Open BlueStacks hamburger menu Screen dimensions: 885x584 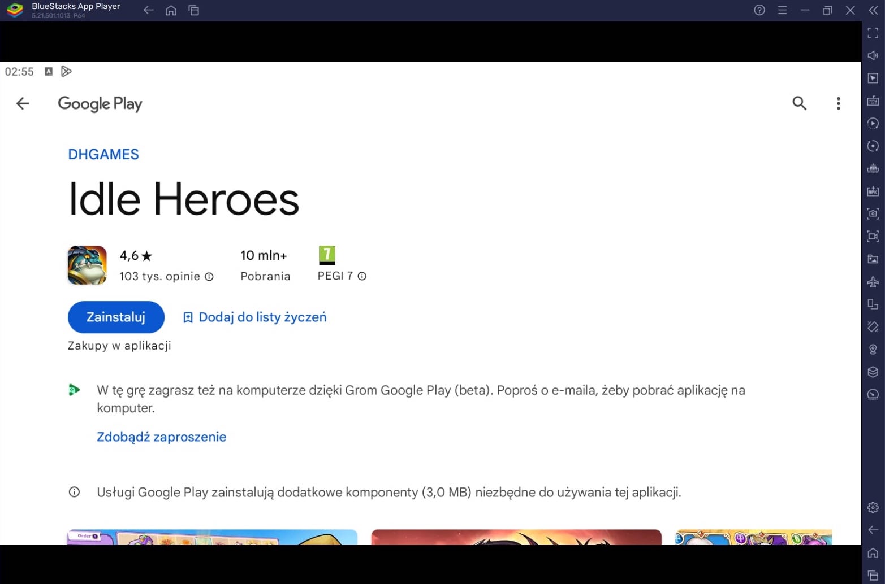click(782, 10)
